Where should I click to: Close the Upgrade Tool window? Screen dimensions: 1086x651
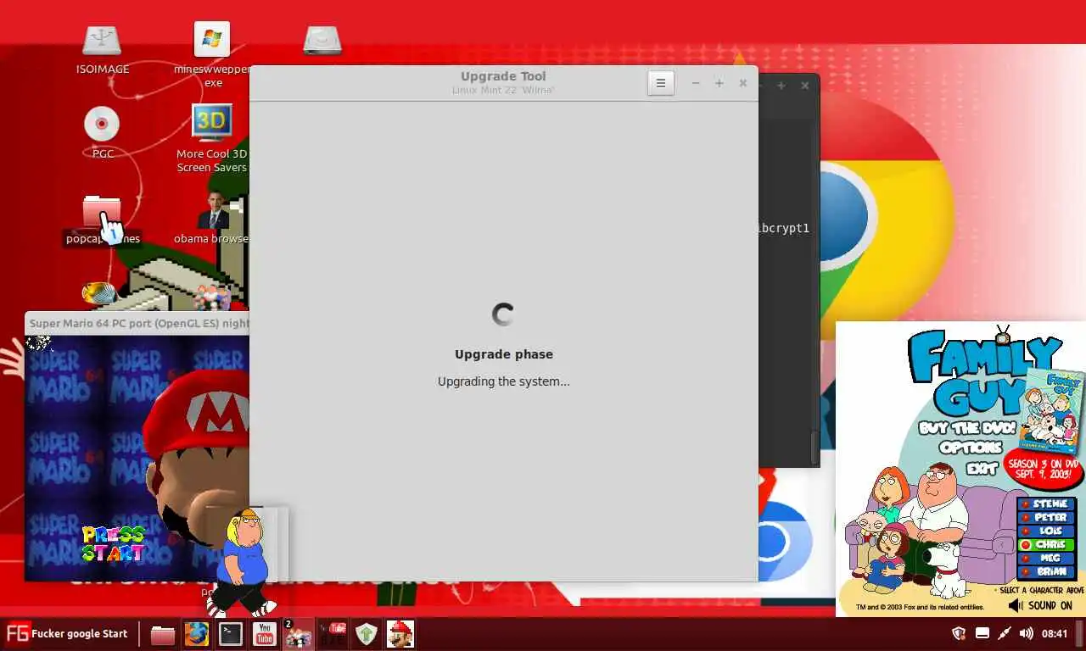743,83
